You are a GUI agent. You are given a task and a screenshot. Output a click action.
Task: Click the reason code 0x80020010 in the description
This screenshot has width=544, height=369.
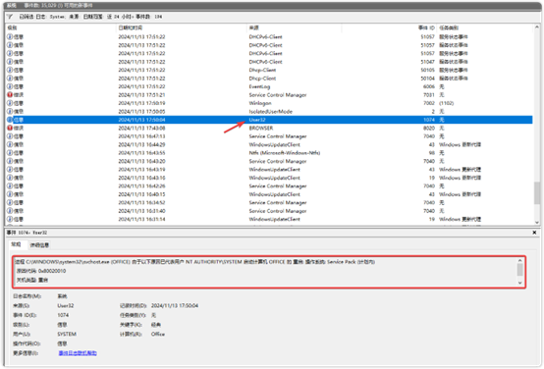pyautogui.click(x=52, y=271)
